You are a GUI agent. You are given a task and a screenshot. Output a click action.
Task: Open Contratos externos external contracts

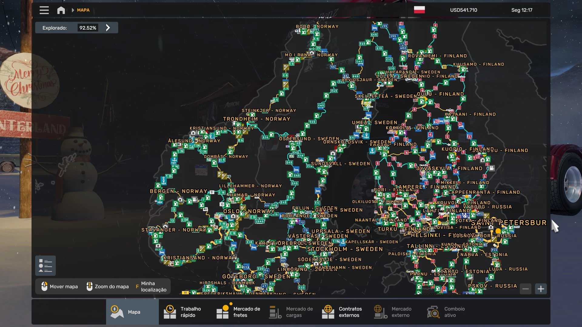343,312
